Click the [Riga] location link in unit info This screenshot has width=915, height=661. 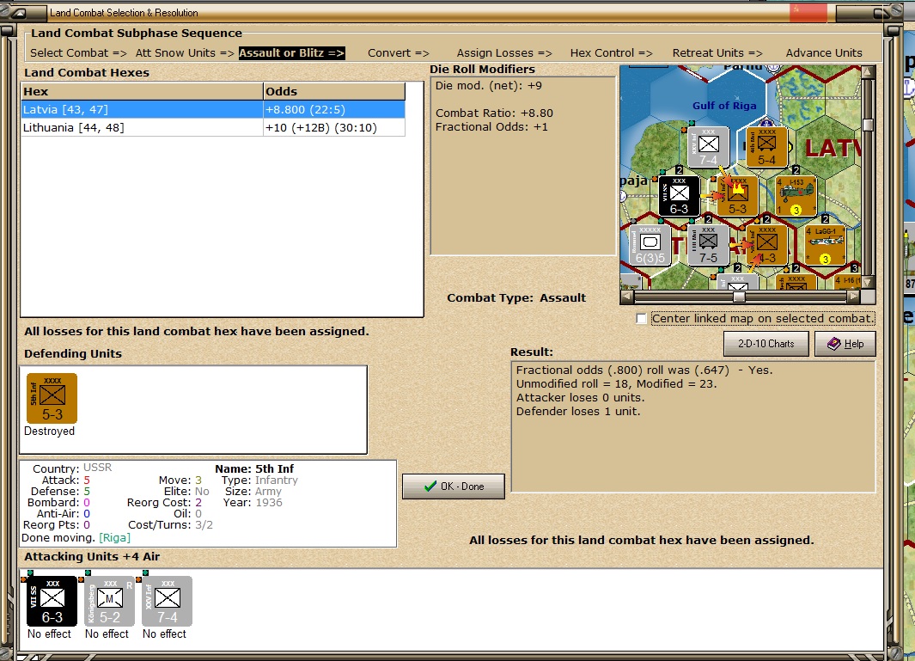[x=114, y=538]
